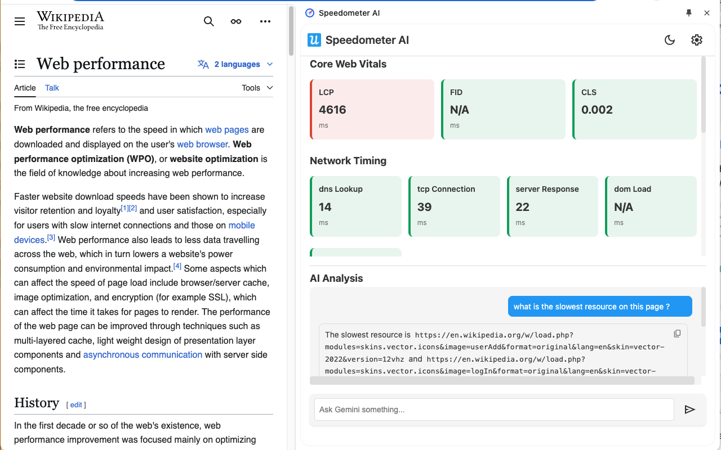Copy the AI response with the copy icon
The width and height of the screenshot is (721, 450).
click(677, 334)
